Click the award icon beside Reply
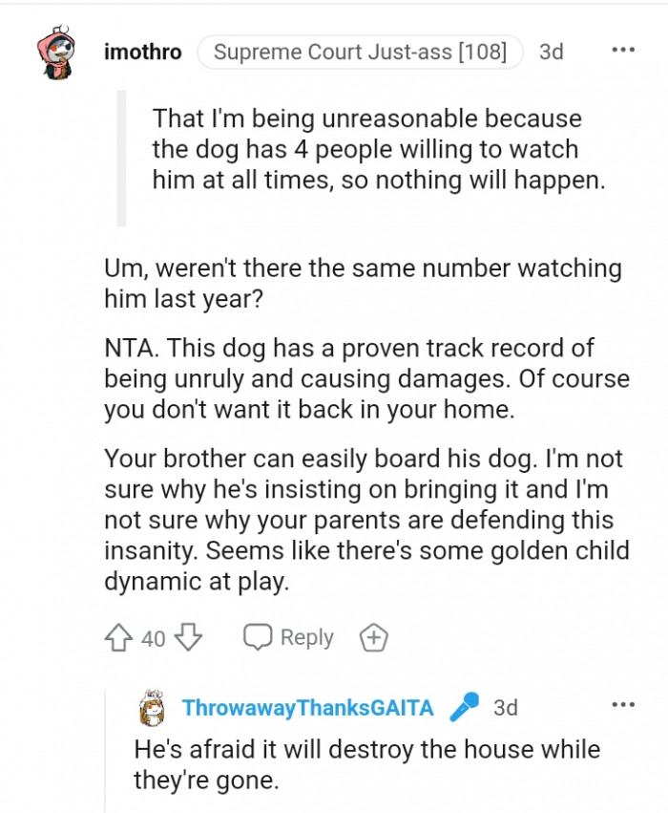The width and height of the screenshot is (668, 813). click(x=372, y=637)
